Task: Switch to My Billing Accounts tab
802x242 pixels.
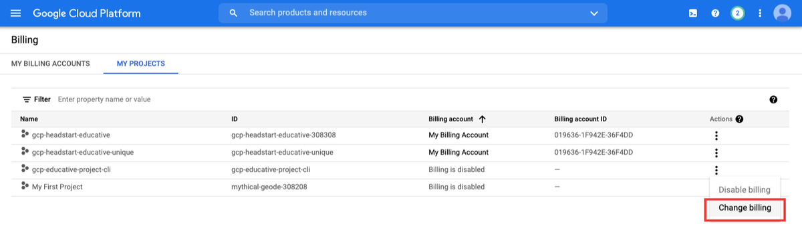Action: point(51,63)
